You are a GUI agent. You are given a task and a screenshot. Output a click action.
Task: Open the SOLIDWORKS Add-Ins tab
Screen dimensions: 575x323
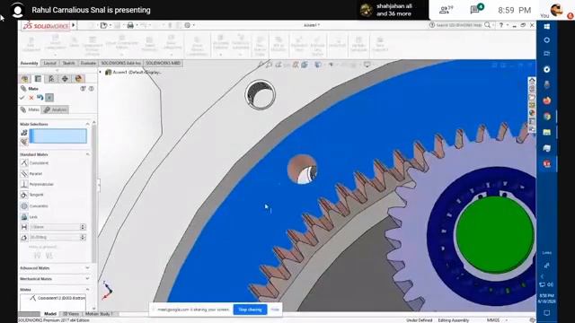click(x=120, y=64)
